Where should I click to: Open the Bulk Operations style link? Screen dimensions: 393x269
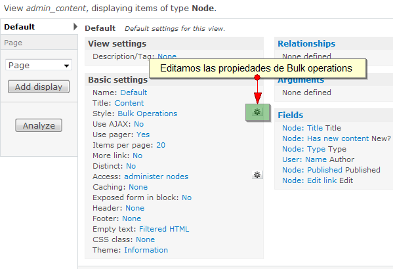(x=148, y=114)
